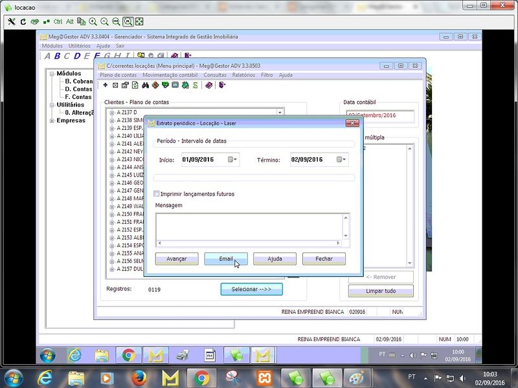
Task: Click the plus add icon in toolbar
Action: point(106,85)
